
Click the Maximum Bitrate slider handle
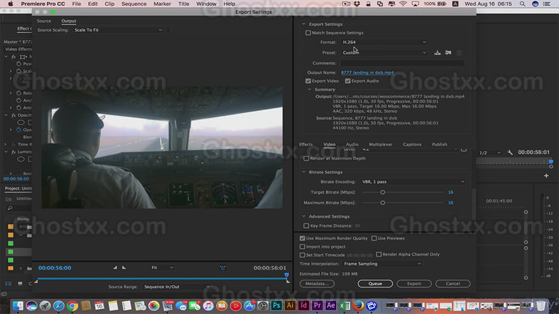coord(382,202)
